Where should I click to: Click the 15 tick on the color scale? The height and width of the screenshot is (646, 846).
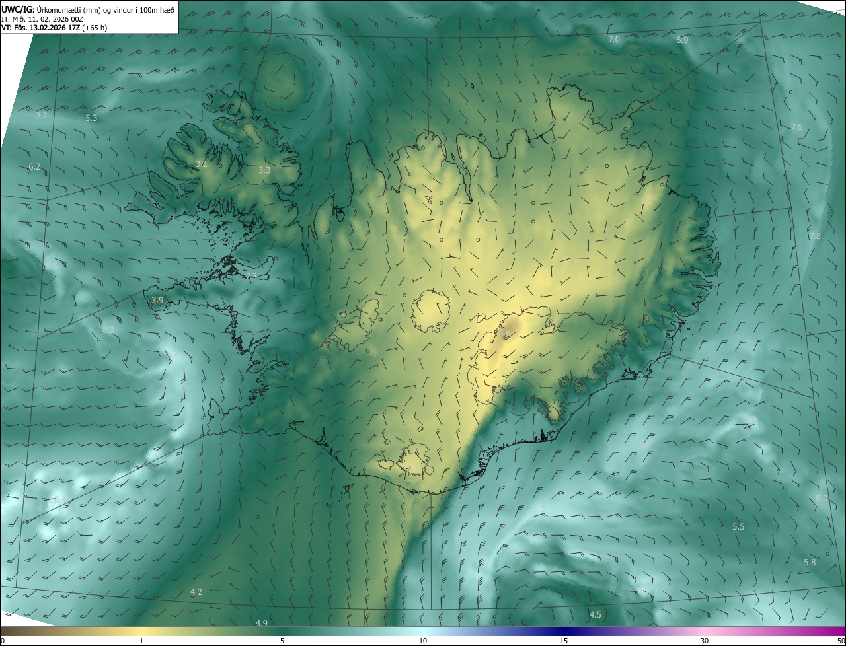click(564, 641)
